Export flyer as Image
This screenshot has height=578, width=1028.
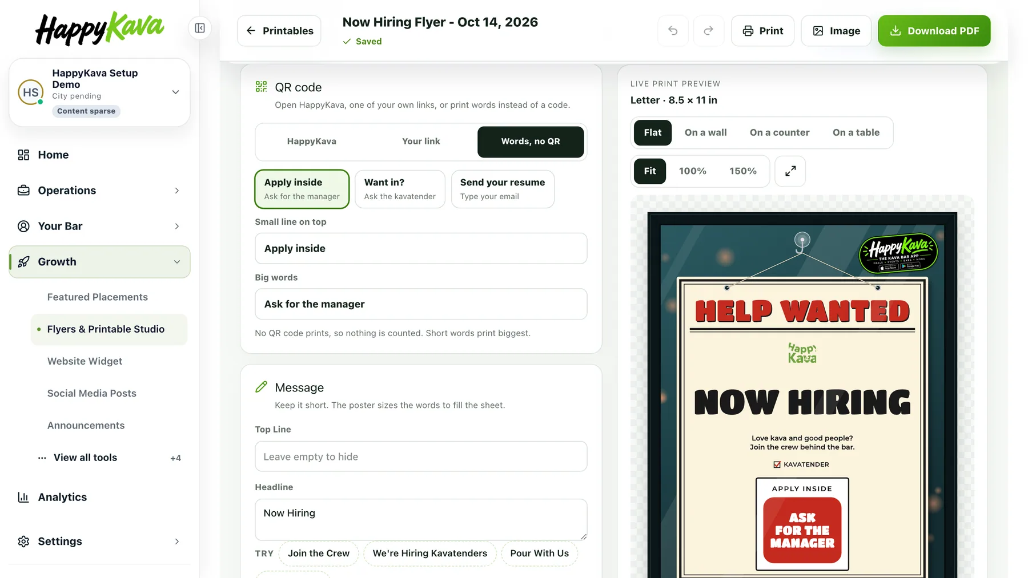pyautogui.click(x=836, y=31)
